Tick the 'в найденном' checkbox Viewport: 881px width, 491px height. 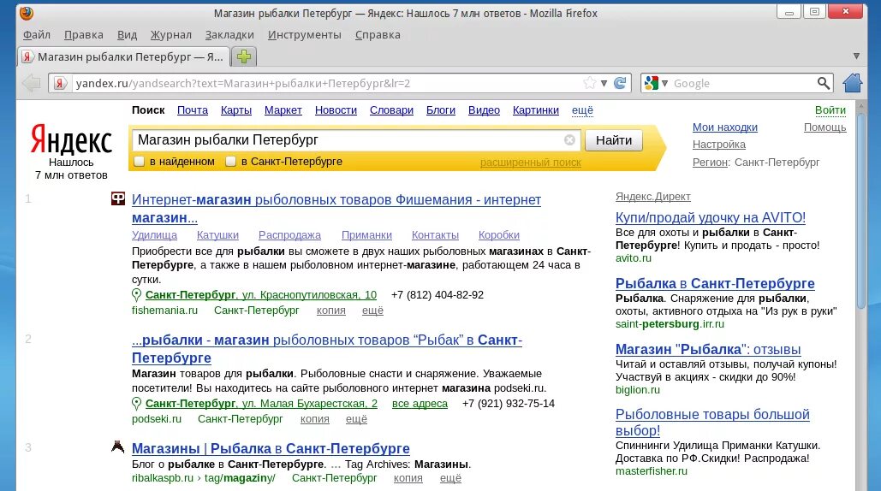140,162
